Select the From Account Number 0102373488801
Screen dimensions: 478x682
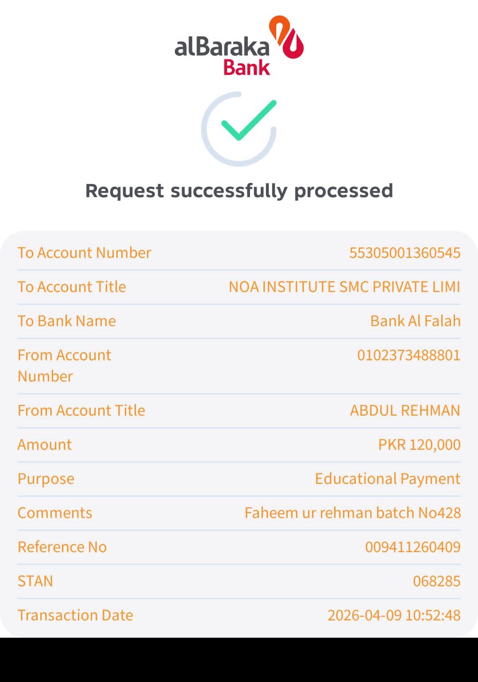tap(409, 355)
